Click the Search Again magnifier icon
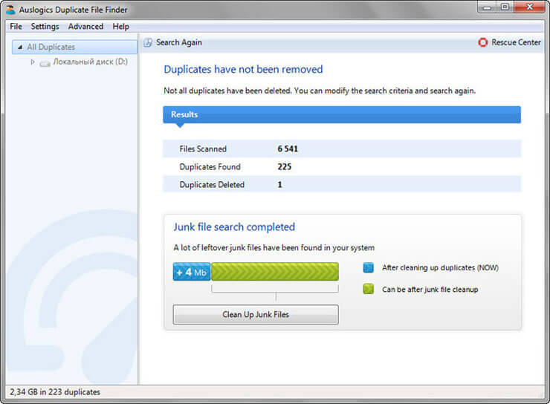550x404 pixels. (x=148, y=43)
